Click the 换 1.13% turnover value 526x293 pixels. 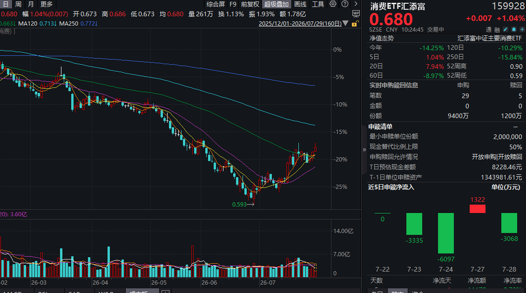[231, 14]
